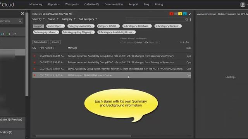The width and height of the screenshot is (248, 139).
Task: Select the red dot on the 8:52:45 failover alarm
Action: tap(34, 63)
